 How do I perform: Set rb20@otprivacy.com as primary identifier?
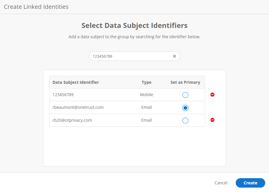click(185, 120)
